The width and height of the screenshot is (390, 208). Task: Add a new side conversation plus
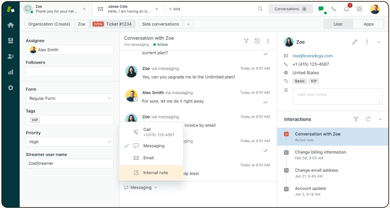point(188,24)
